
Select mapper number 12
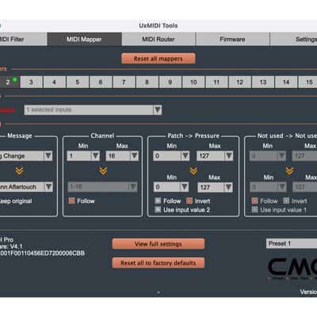pyautogui.click(x=240, y=82)
